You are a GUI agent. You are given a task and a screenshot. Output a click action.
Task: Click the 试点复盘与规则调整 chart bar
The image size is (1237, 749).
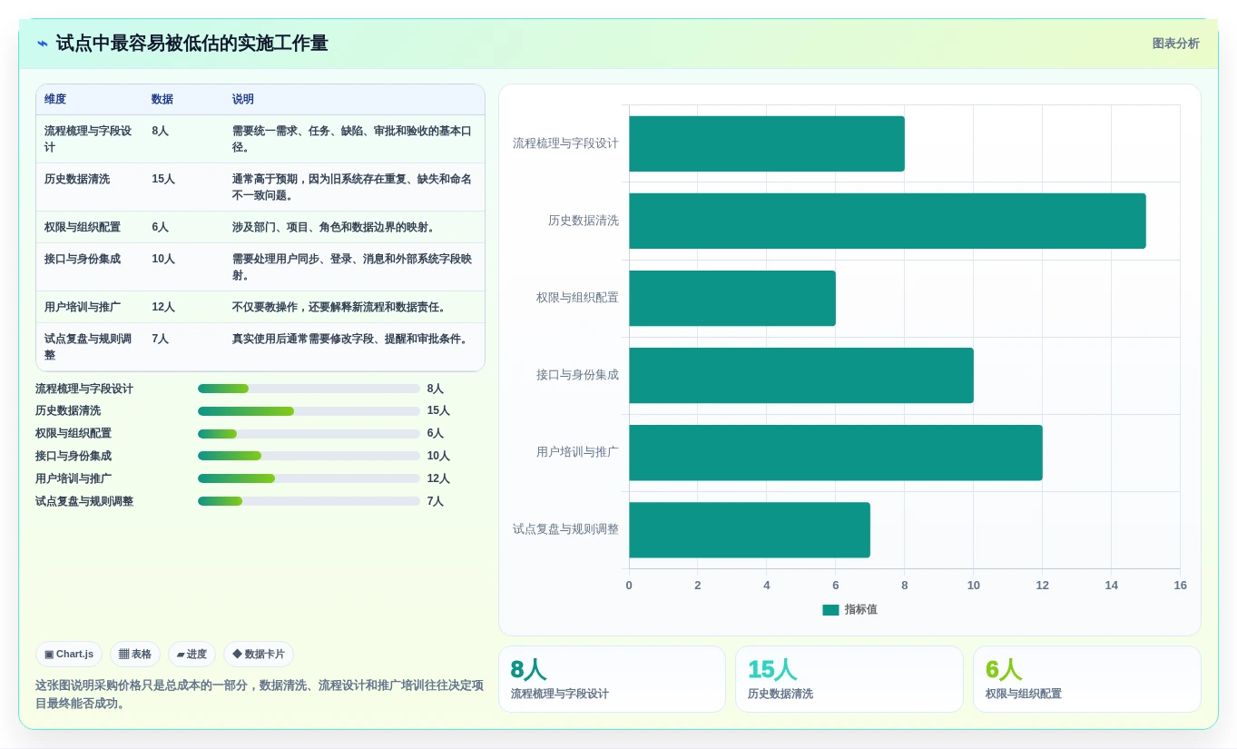[750, 530]
